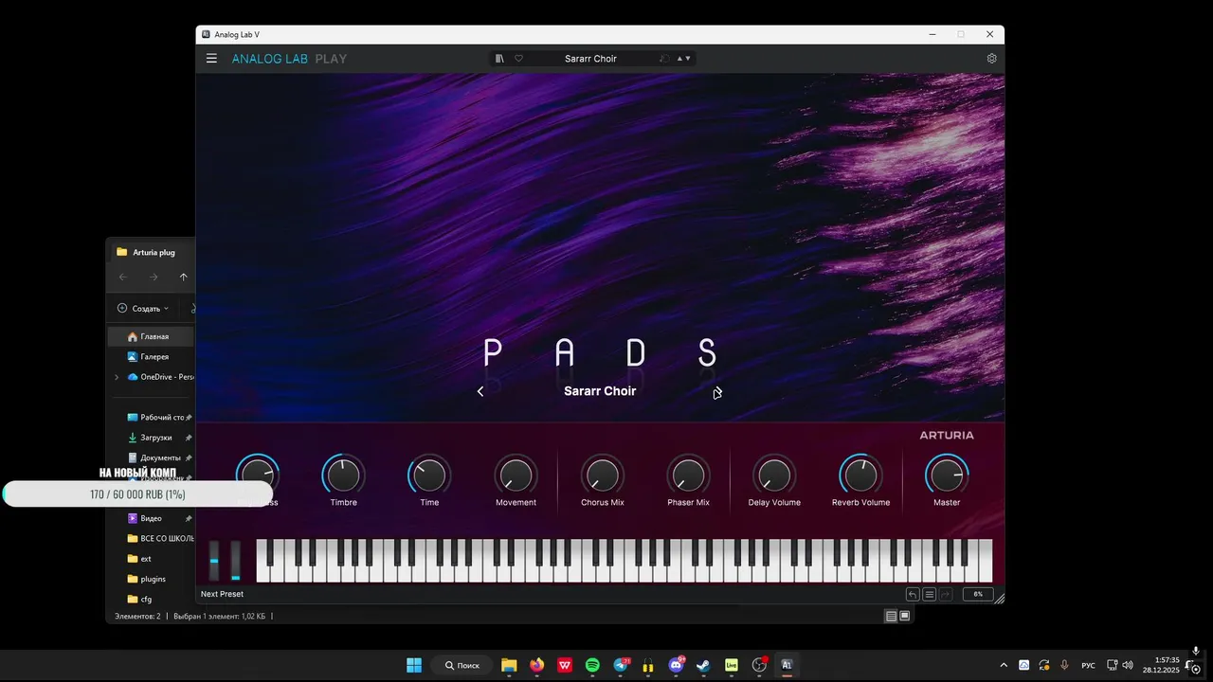Select the Arturia plug tab in Explorer
The height and width of the screenshot is (682, 1213).
coord(152,252)
